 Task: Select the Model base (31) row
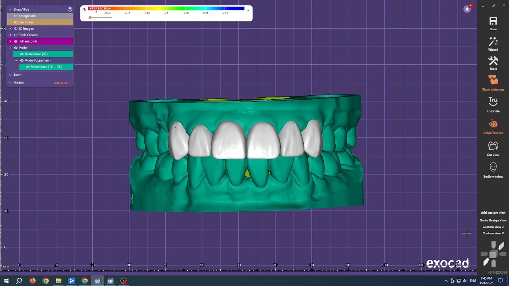coord(43,54)
